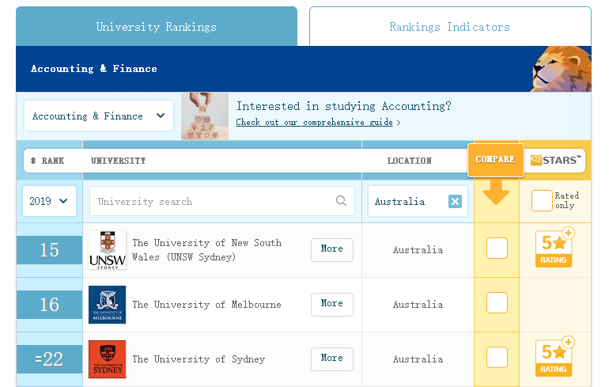The height and width of the screenshot is (387, 609).
Task: Click Australia location text in Melbourne row
Action: pos(418,305)
